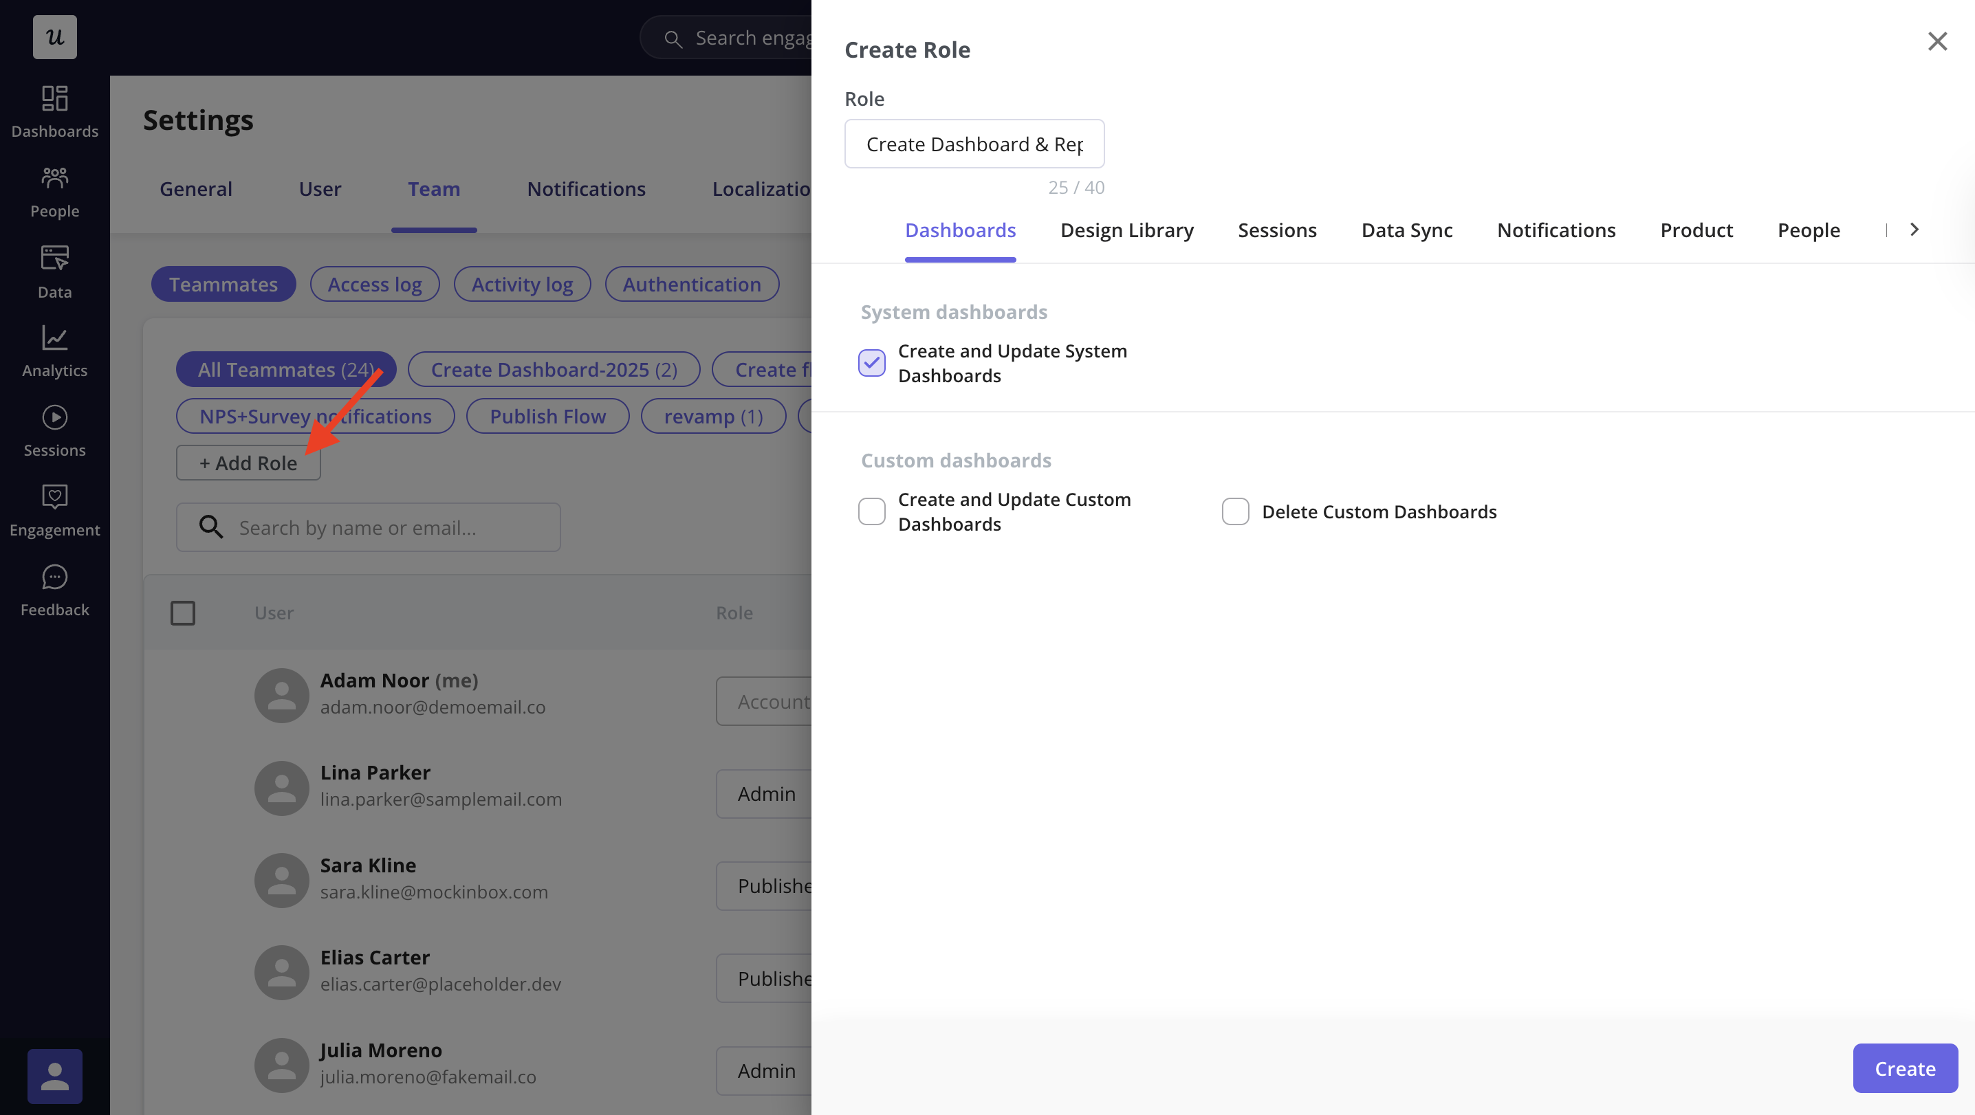Open Dashboards from the left sidebar
Screen dimensions: 1975x1115
tap(54, 112)
